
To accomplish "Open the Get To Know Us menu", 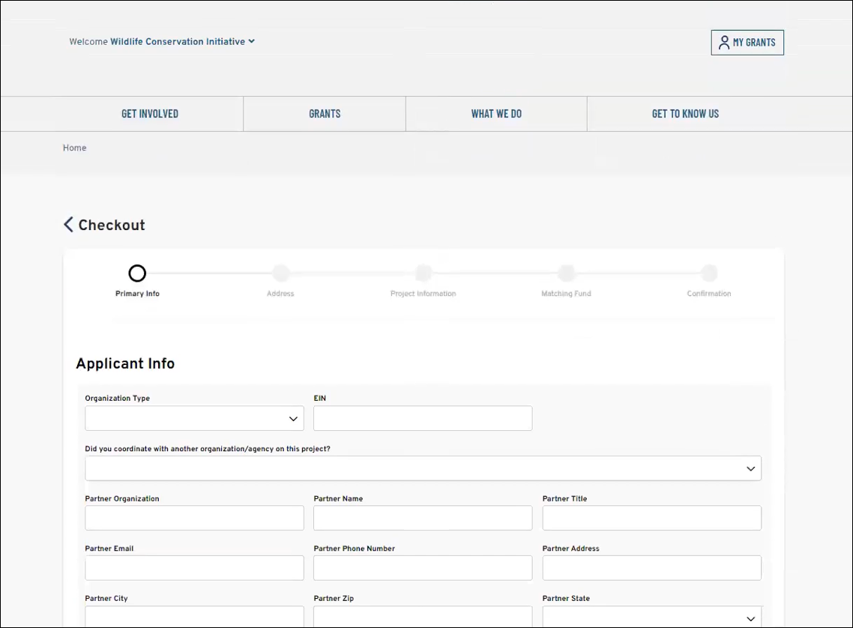I will (685, 114).
